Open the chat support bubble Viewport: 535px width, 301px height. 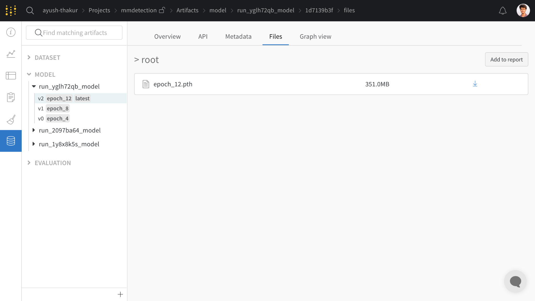[x=515, y=281]
